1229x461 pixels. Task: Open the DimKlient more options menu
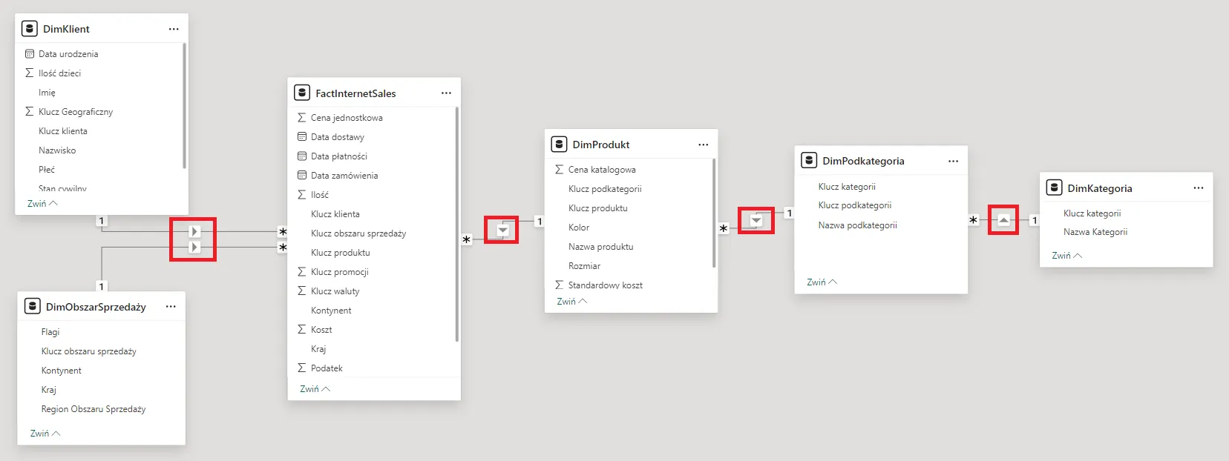pos(174,29)
